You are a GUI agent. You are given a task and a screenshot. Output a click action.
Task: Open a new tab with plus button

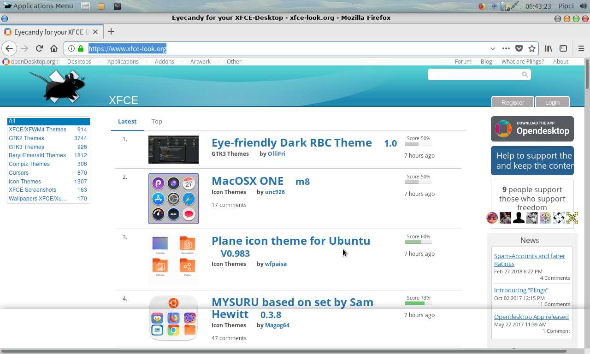tap(111, 32)
